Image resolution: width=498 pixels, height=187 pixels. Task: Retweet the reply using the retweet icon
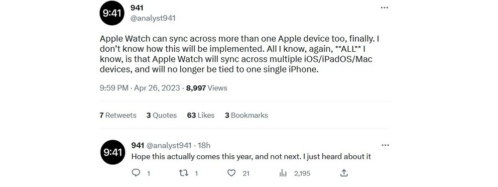[184, 173]
